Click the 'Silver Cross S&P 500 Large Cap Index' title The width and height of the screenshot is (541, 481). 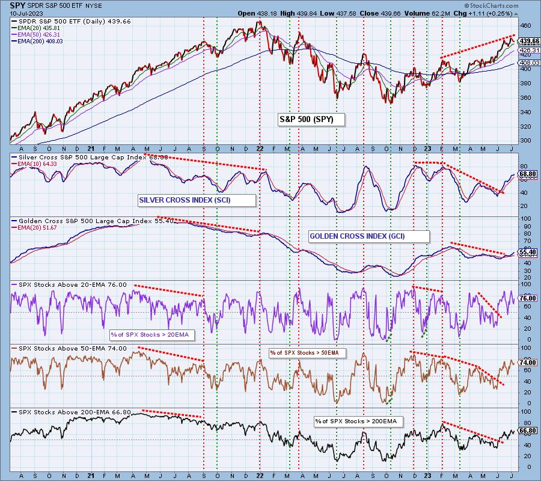click(x=83, y=158)
